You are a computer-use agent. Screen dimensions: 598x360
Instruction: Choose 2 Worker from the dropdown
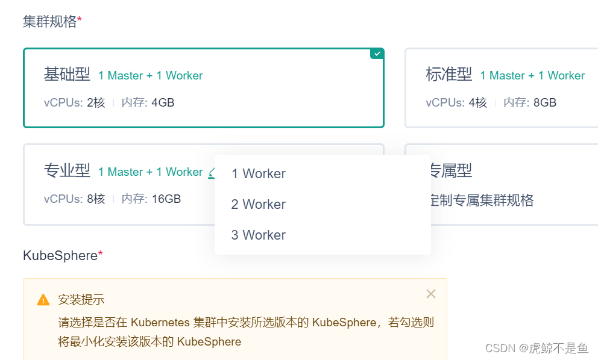tap(323, 205)
